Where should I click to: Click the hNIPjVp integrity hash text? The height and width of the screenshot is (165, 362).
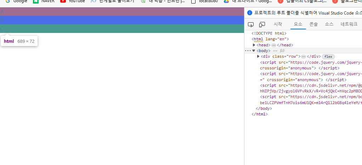pos(311,91)
